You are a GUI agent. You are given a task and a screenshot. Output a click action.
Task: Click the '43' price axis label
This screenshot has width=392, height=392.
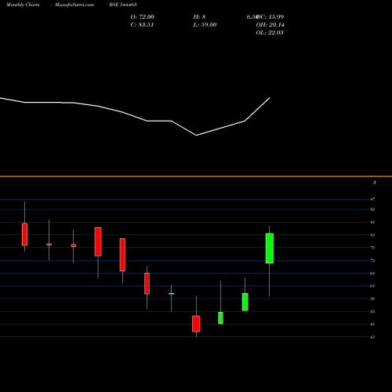pyautogui.click(x=372, y=337)
